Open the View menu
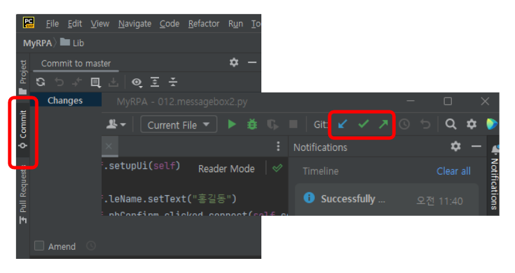The height and width of the screenshot is (273, 515). [x=100, y=24]
